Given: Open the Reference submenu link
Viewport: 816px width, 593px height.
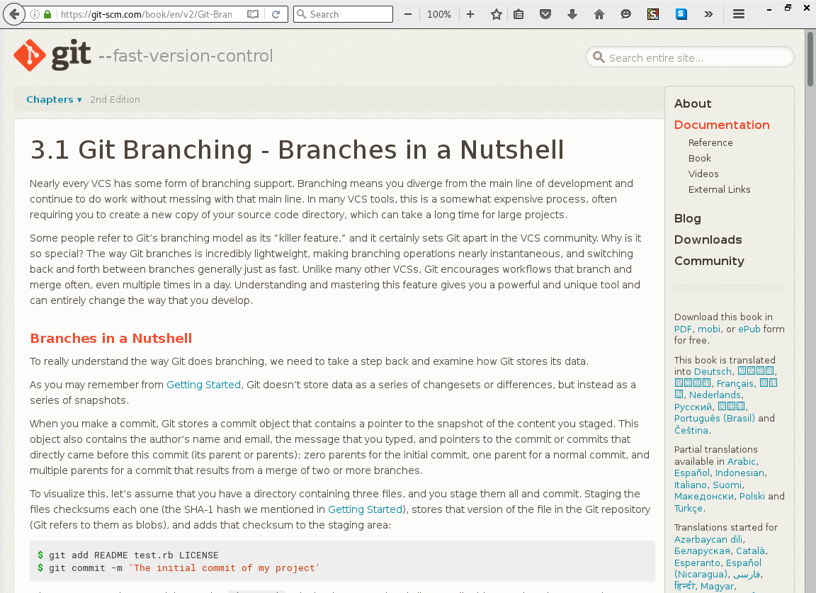Looking at the screenshot, I should coord(710,142).
